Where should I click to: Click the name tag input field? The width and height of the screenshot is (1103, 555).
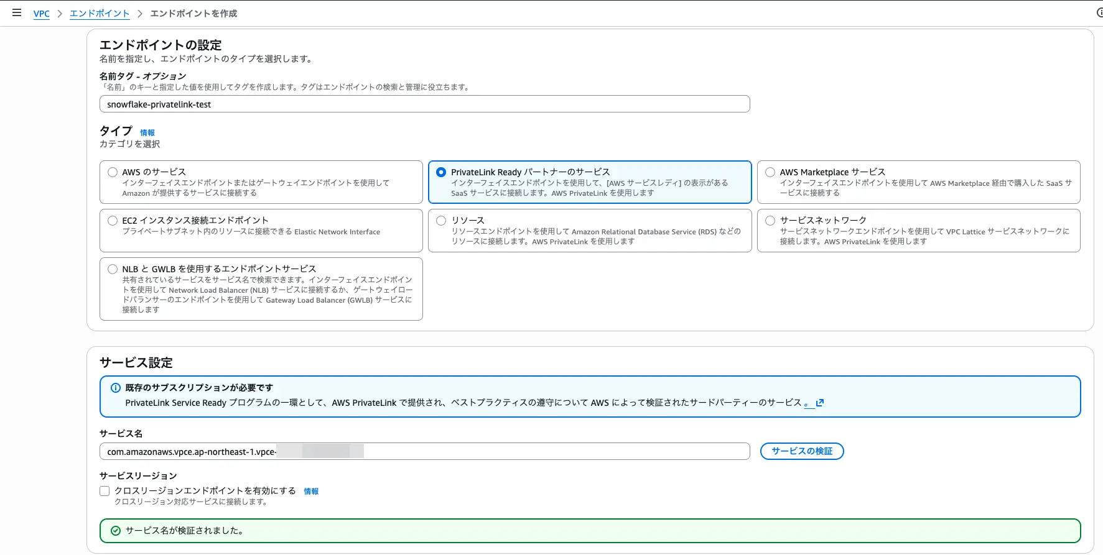(x=424, y=104)
